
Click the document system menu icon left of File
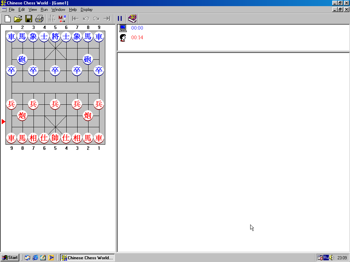point(4,10)
